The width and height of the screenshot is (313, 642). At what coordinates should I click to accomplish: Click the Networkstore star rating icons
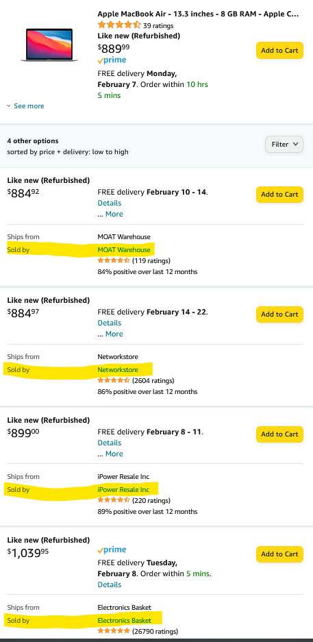tap(114, 380)
